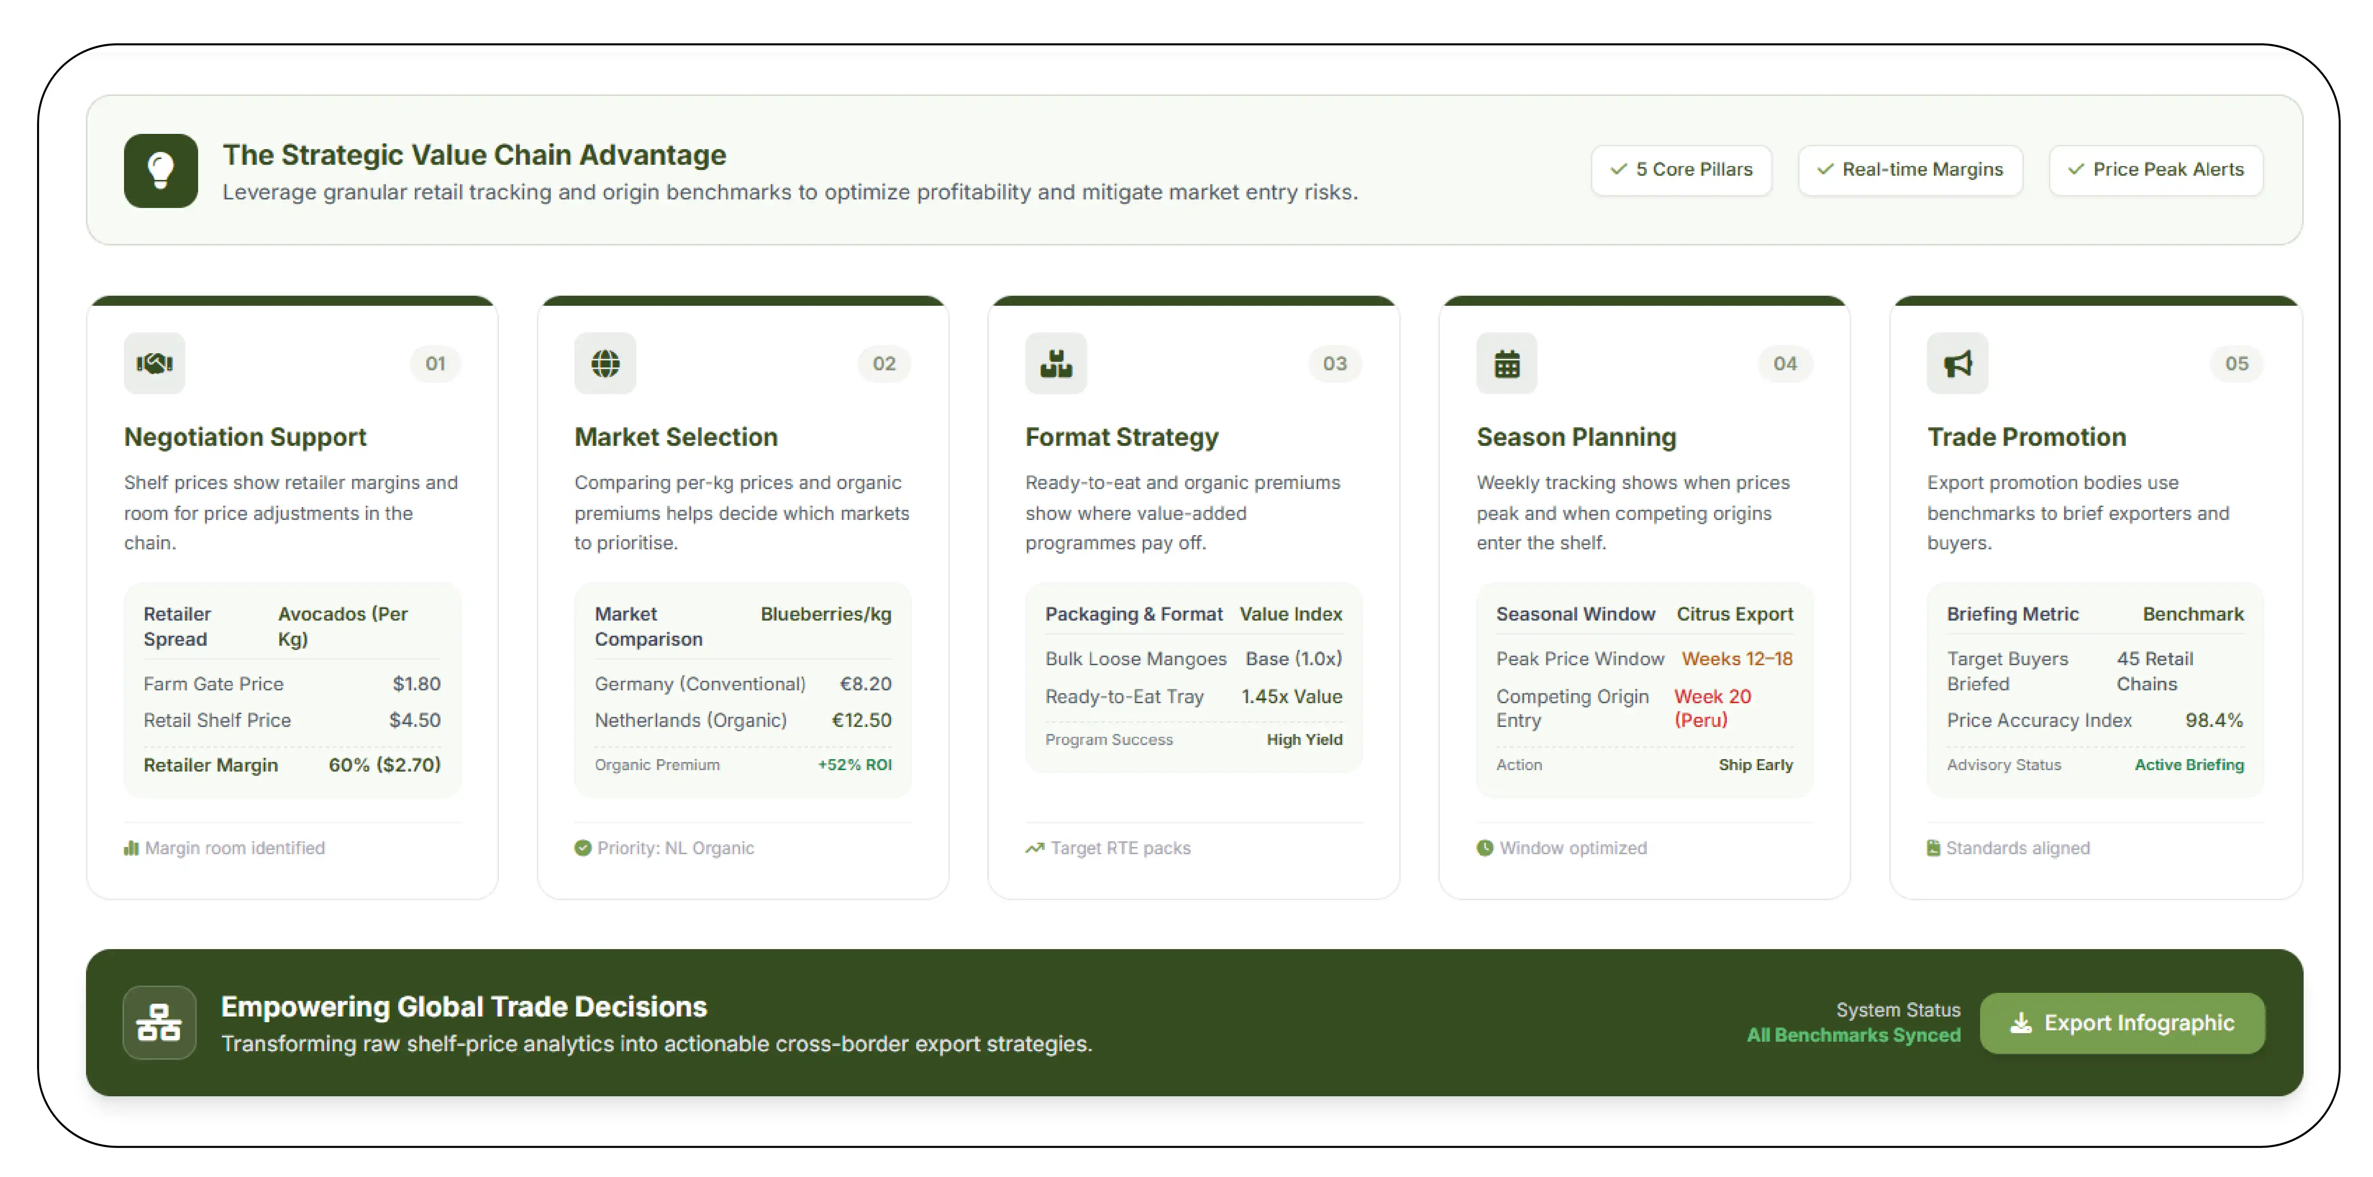Click the trend arrow by Target RTE packs

[x=1034, y=848]
